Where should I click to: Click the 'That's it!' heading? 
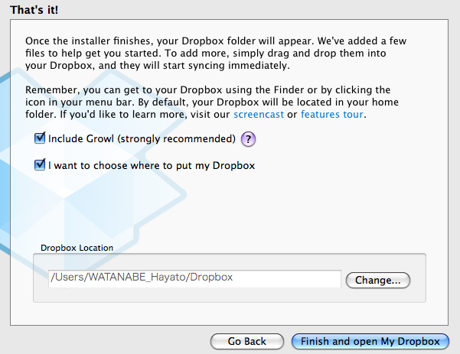(34, 10)
